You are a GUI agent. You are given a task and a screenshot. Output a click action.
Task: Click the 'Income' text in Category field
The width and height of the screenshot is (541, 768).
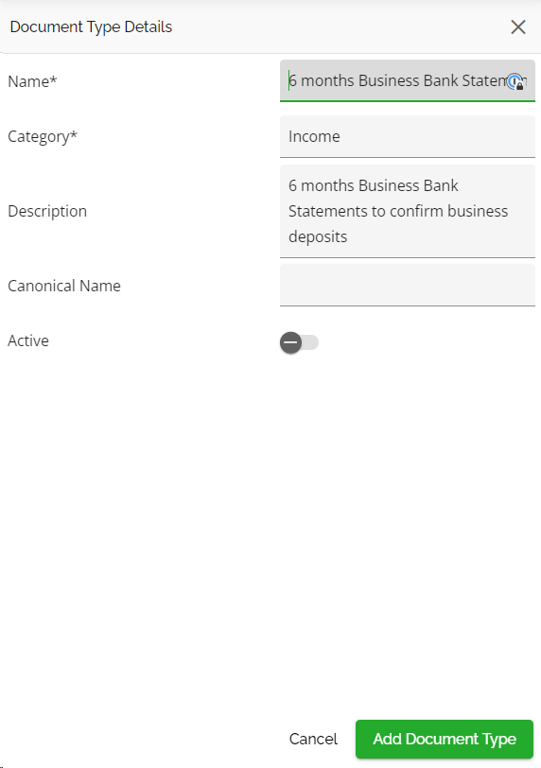[x=314, y=136]
